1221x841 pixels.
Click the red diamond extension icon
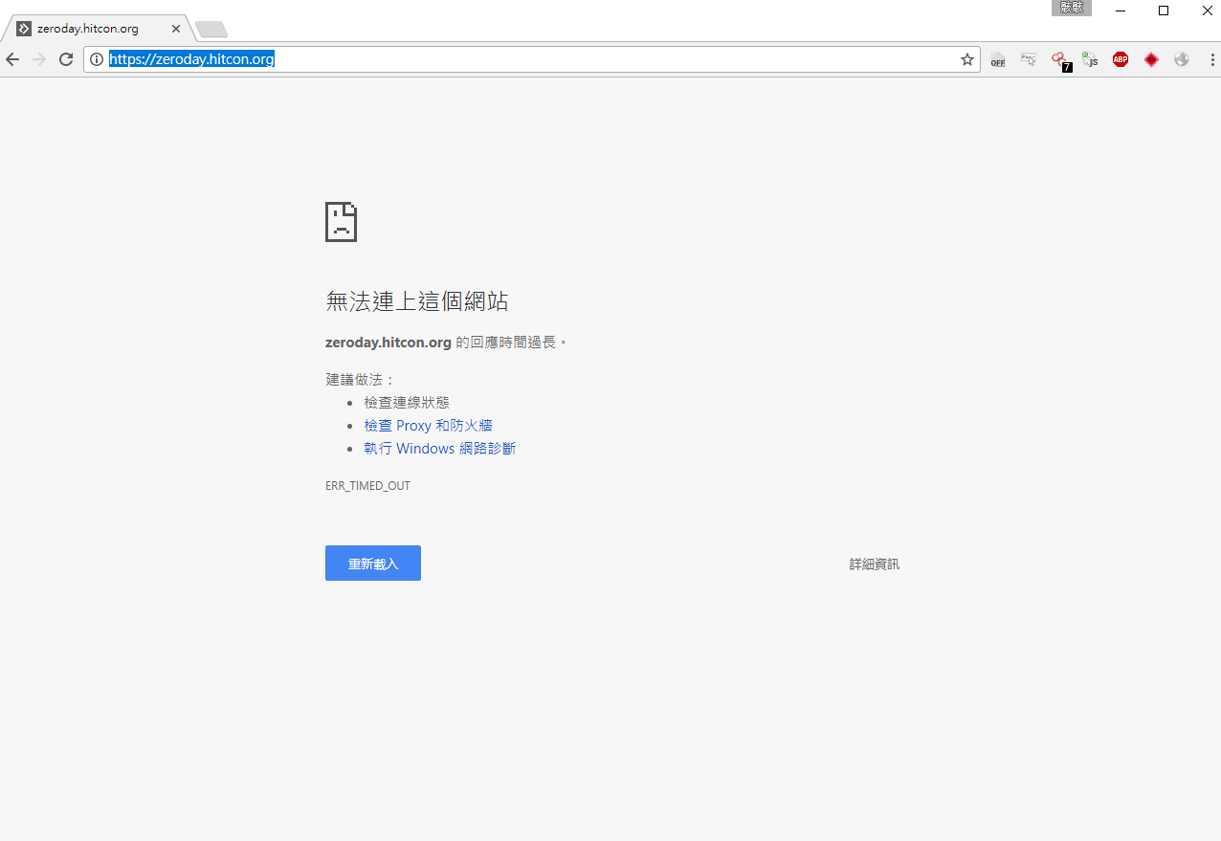point(1151,59)
